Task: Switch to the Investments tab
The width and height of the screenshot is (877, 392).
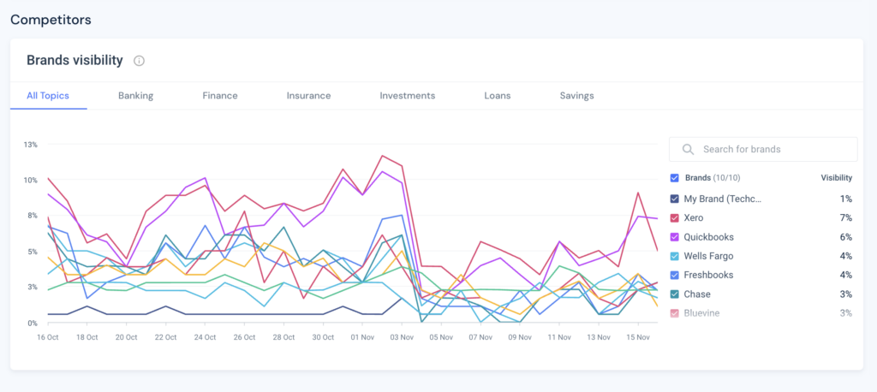Action: coord(408,96)
